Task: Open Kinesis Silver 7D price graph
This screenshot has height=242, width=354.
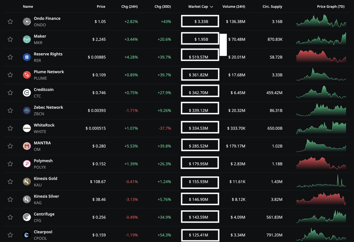Action: tap(321, 199)
